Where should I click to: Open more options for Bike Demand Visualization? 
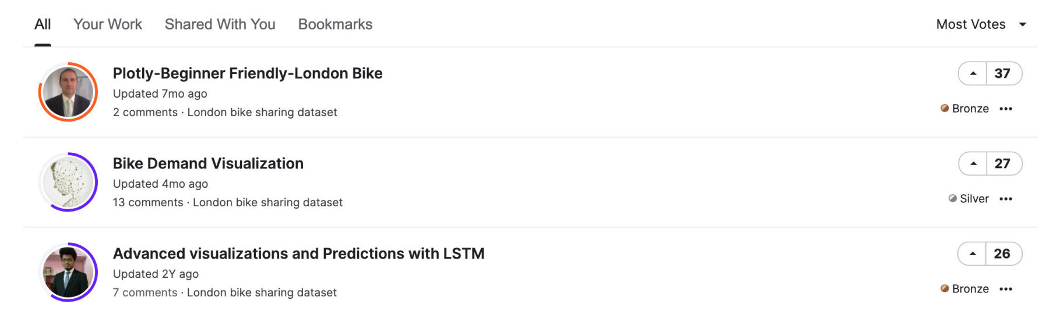1005,199
